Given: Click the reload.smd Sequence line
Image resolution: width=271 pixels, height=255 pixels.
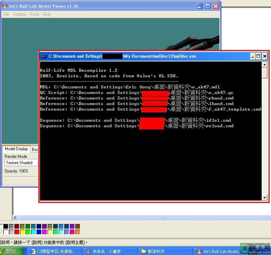Looking at the screenshot, I should tap(137, 126).
